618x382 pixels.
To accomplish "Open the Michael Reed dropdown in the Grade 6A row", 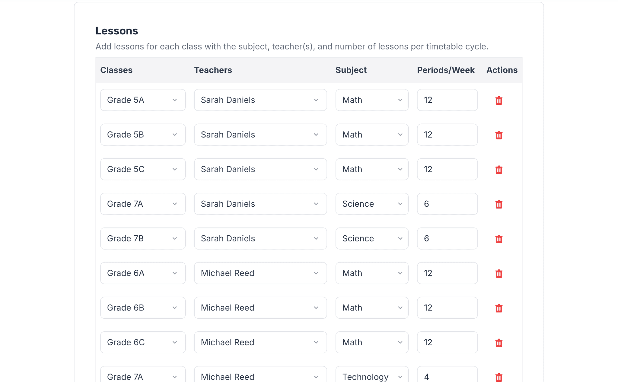I will pos(260,273).
